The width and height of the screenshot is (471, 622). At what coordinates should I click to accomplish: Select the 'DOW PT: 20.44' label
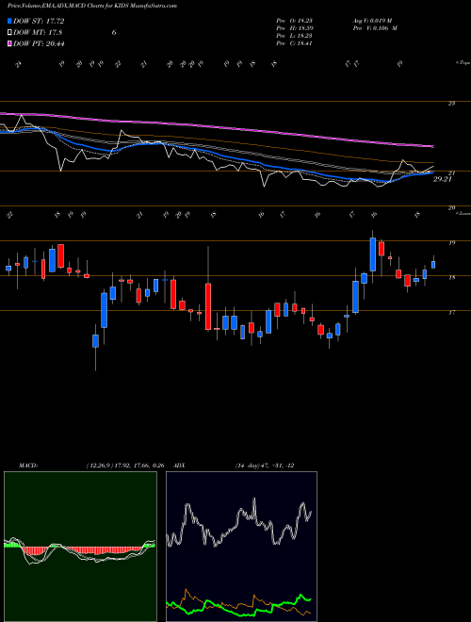(39, 43)
